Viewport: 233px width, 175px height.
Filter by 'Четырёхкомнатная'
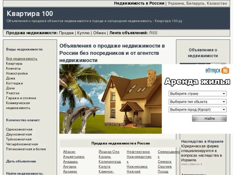tap(22, 144)
